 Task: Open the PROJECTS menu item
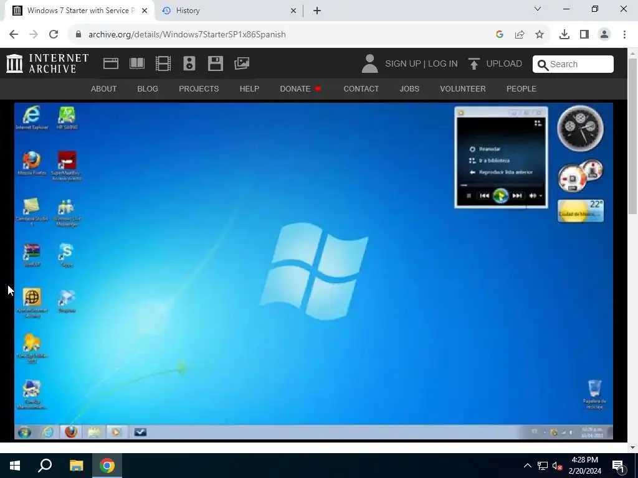click(199, 88)
